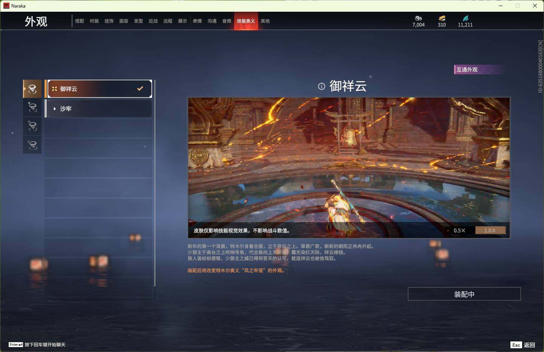This screenshot has height=352, width=544.
Task: Go to the 发型 tab
Action: tap(138, 21)
